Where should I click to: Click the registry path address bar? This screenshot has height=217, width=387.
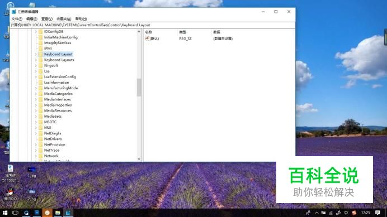click(x=153, y=25)
